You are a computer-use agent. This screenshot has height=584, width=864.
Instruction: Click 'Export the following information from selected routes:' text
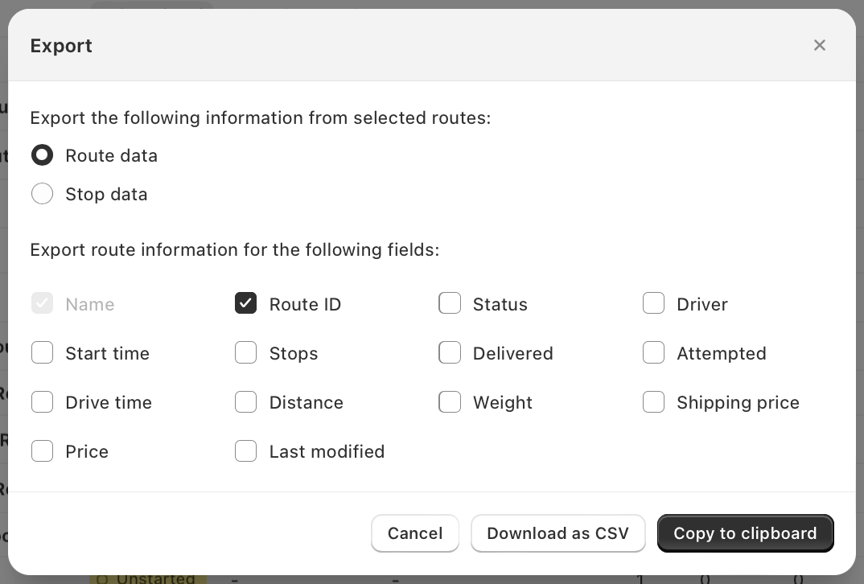[260, 118]
